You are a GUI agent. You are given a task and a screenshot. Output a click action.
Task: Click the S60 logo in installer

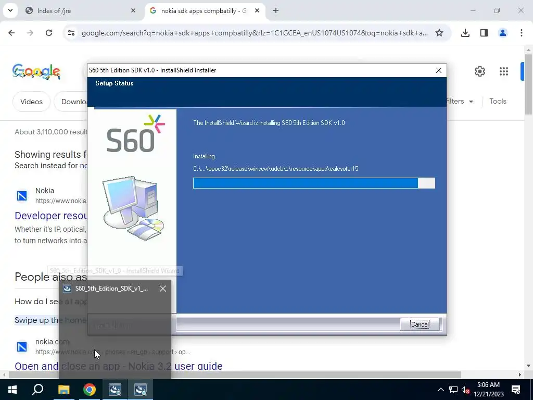pyautogui.click(x=135, y=134)
